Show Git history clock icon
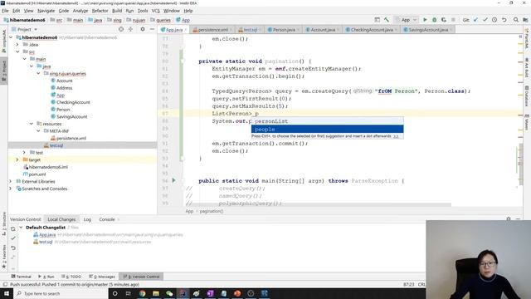Viewport: 531px width, 299px height. coord(494,20)
